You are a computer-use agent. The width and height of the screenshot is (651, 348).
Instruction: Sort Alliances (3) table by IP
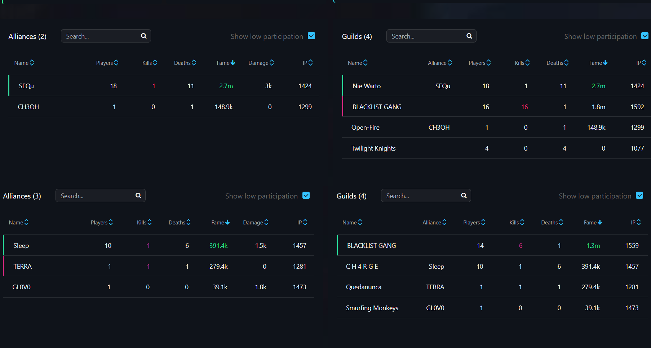[302, 223]
